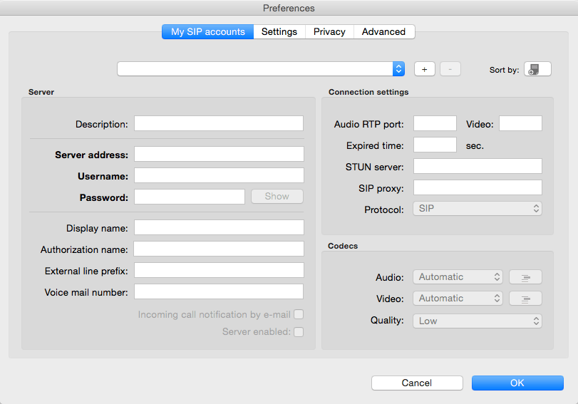Image resolution: width=578 pixels, height=404 pixels.
Task: Enable the Server enabled checkbox
Action: (299, 332)
